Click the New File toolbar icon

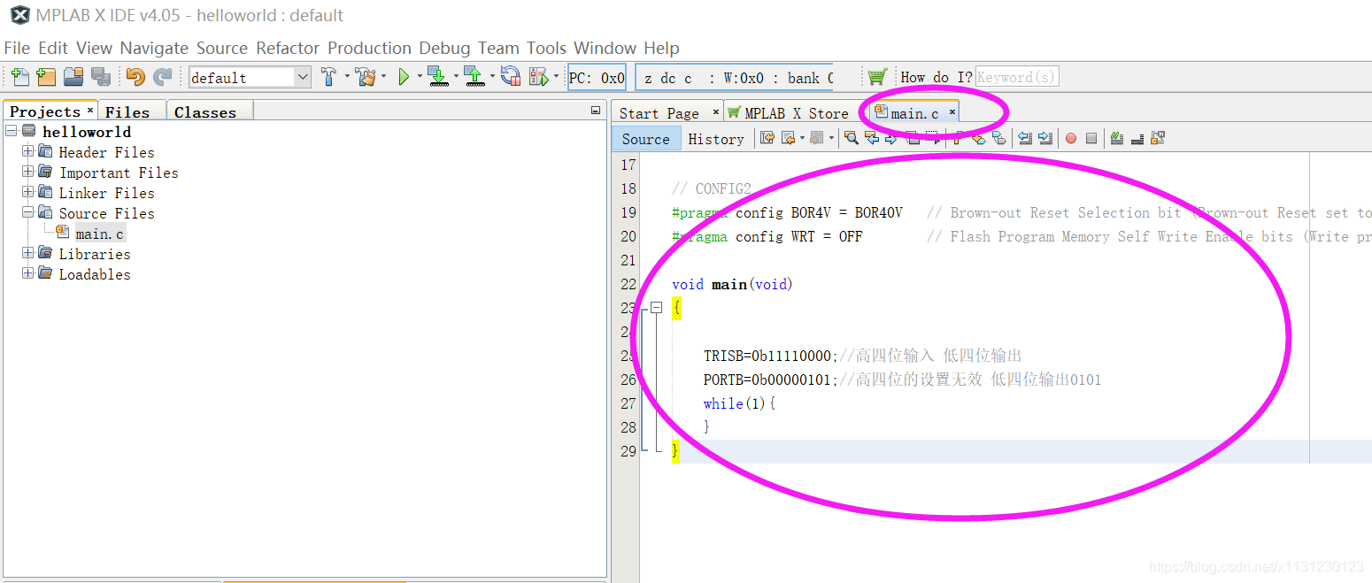[x=19, y=77]
